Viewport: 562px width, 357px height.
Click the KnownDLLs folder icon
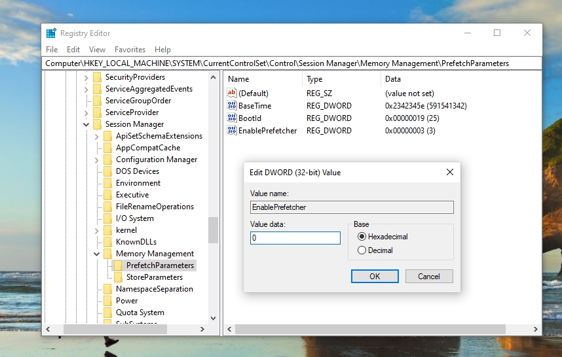(x=107, y=242)
